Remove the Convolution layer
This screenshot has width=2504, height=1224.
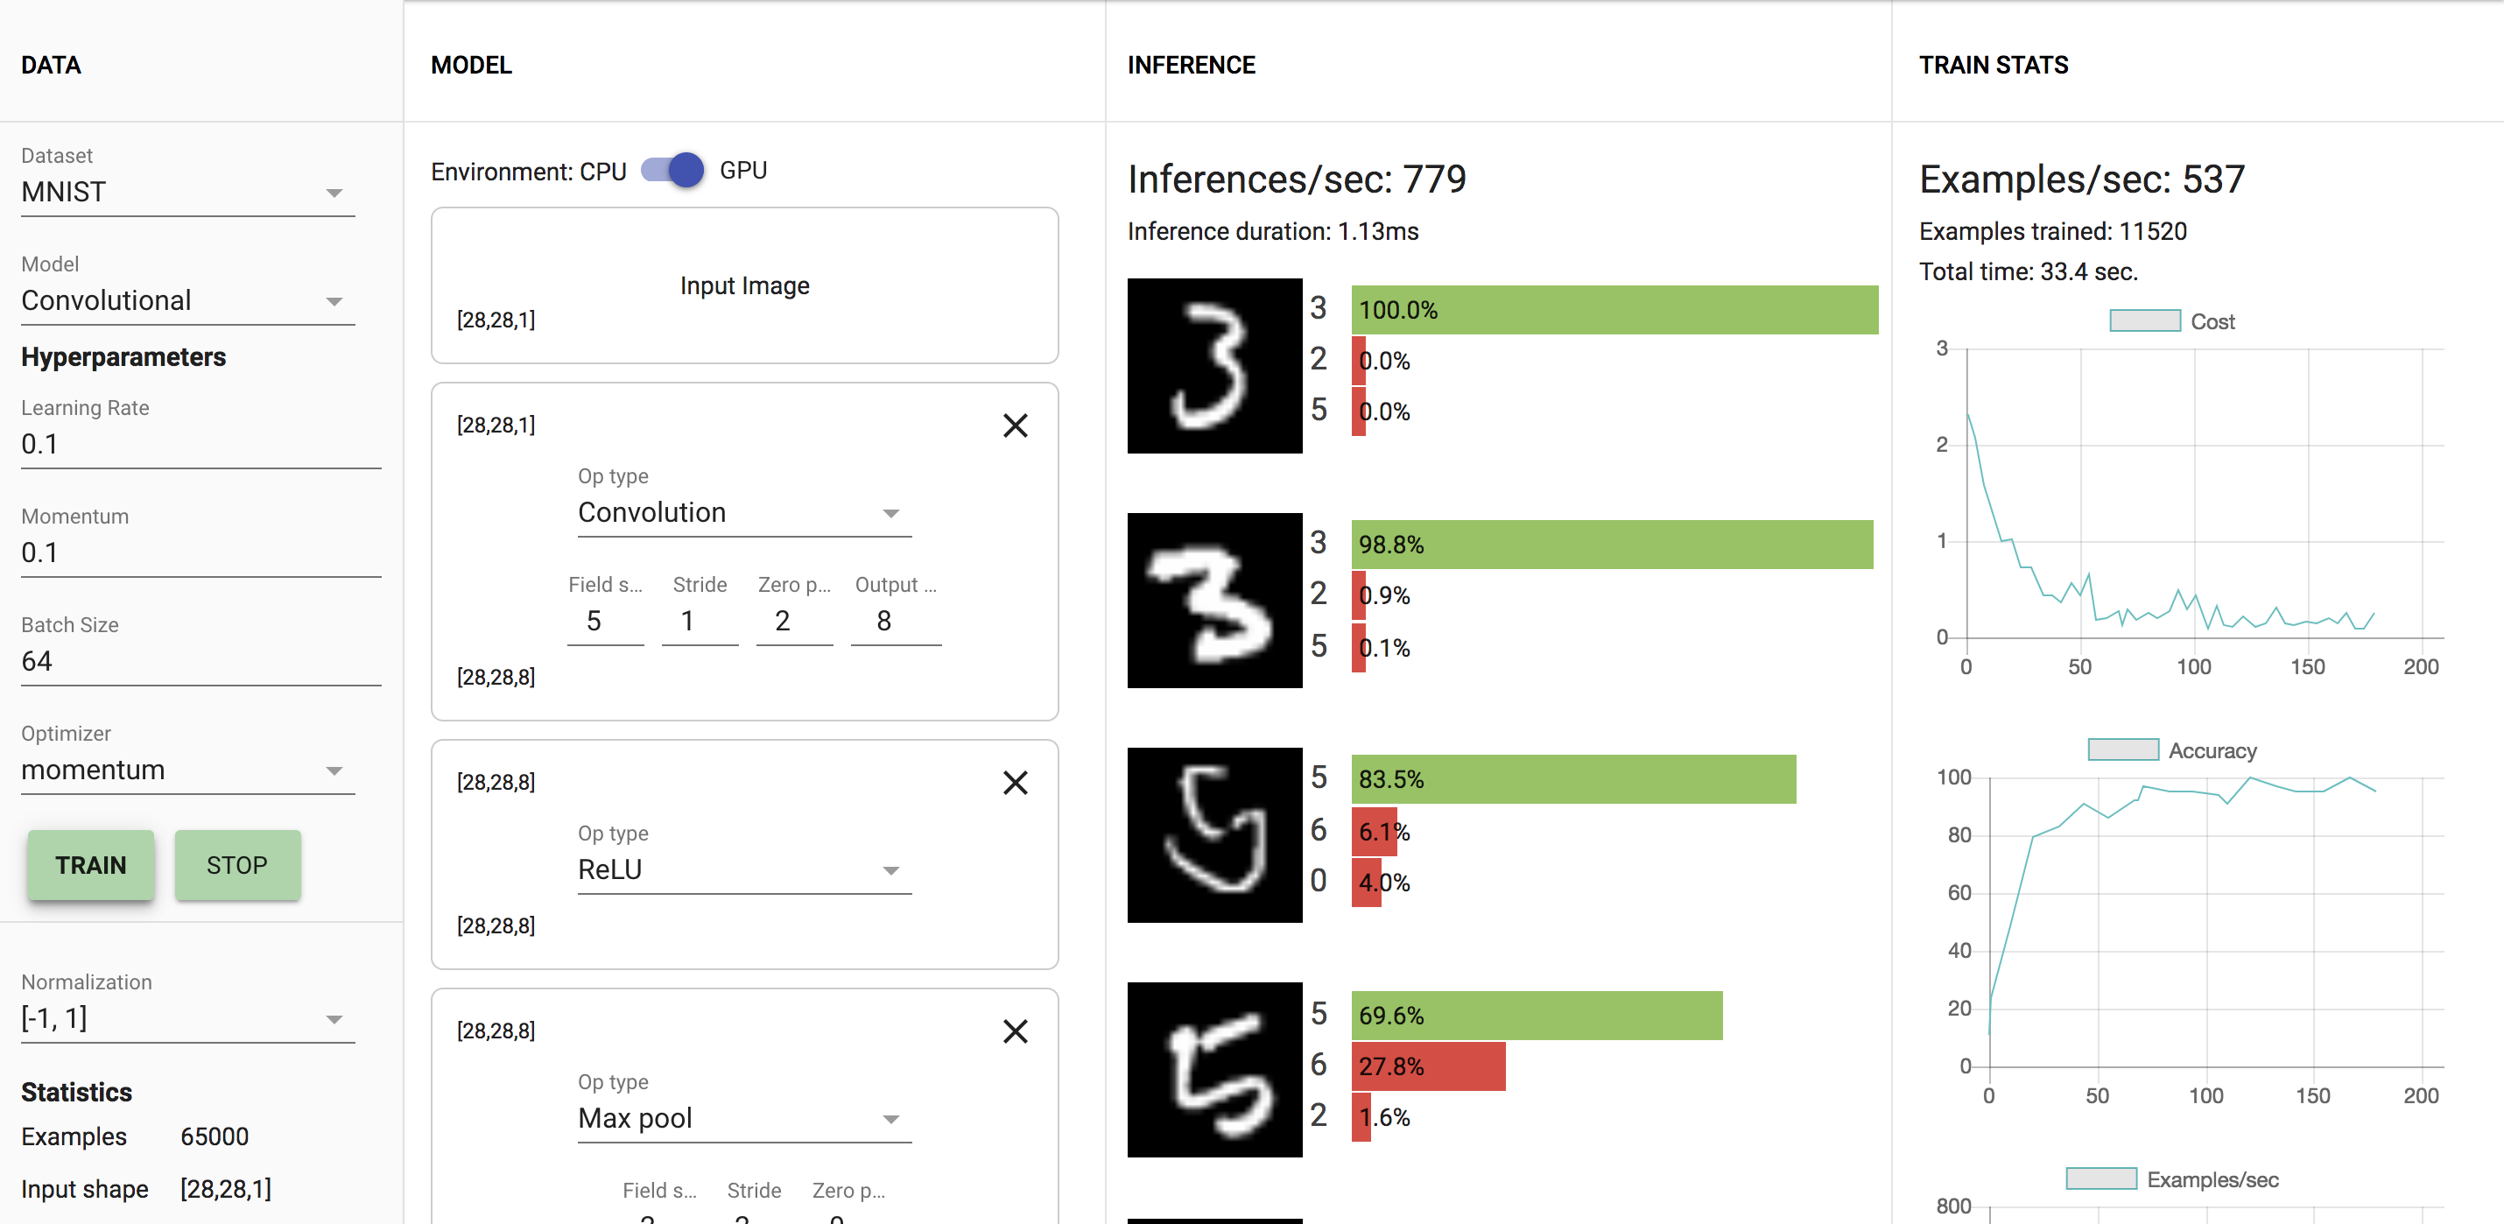point(1015,426)
